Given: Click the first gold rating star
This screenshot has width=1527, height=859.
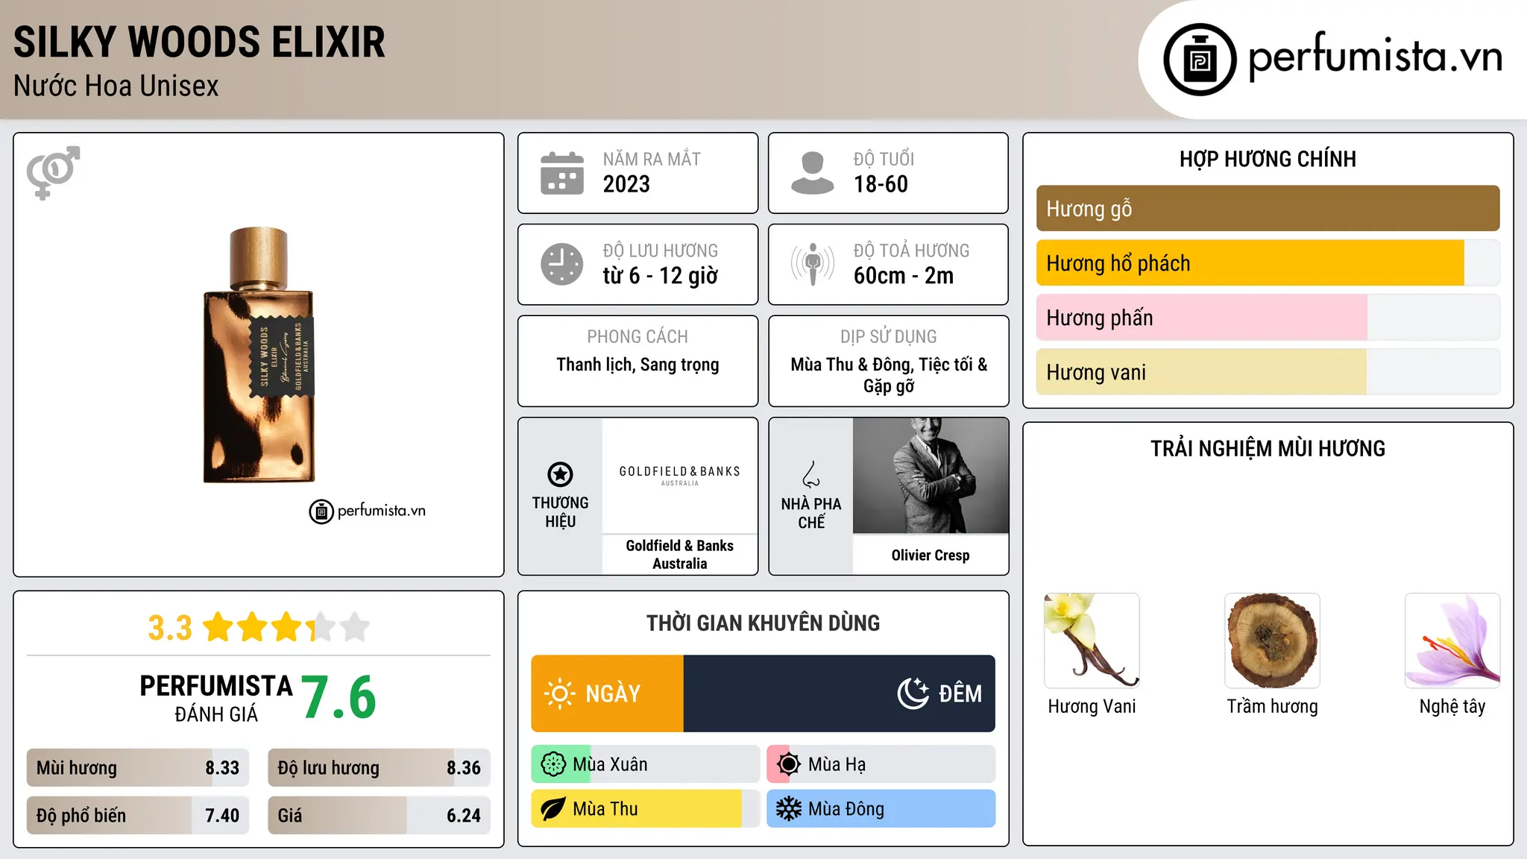Looking at the screenshot, I should (x=218, y=627).
